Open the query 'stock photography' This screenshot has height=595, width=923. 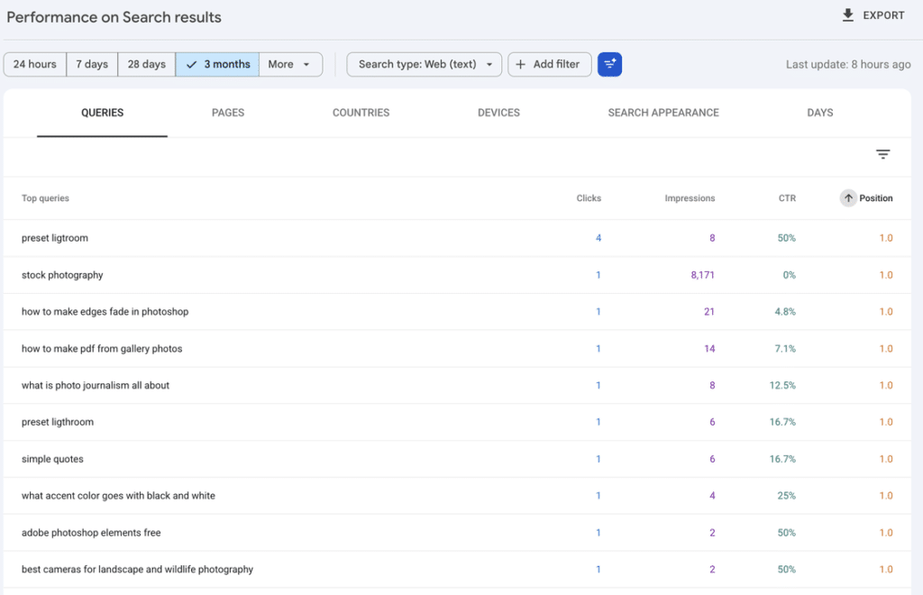62,275
